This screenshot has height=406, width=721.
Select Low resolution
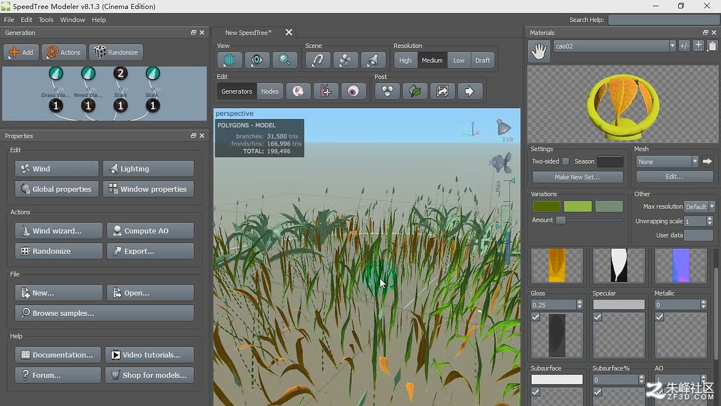[x=459, y=60]
